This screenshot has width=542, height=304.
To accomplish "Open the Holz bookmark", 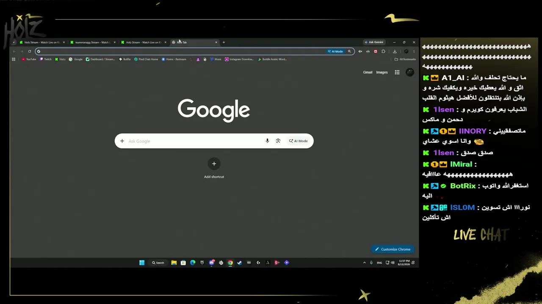I will (60, 59).
